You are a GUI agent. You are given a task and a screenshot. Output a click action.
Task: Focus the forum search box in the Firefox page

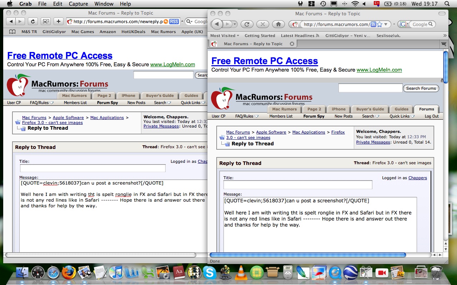(370, 88)
